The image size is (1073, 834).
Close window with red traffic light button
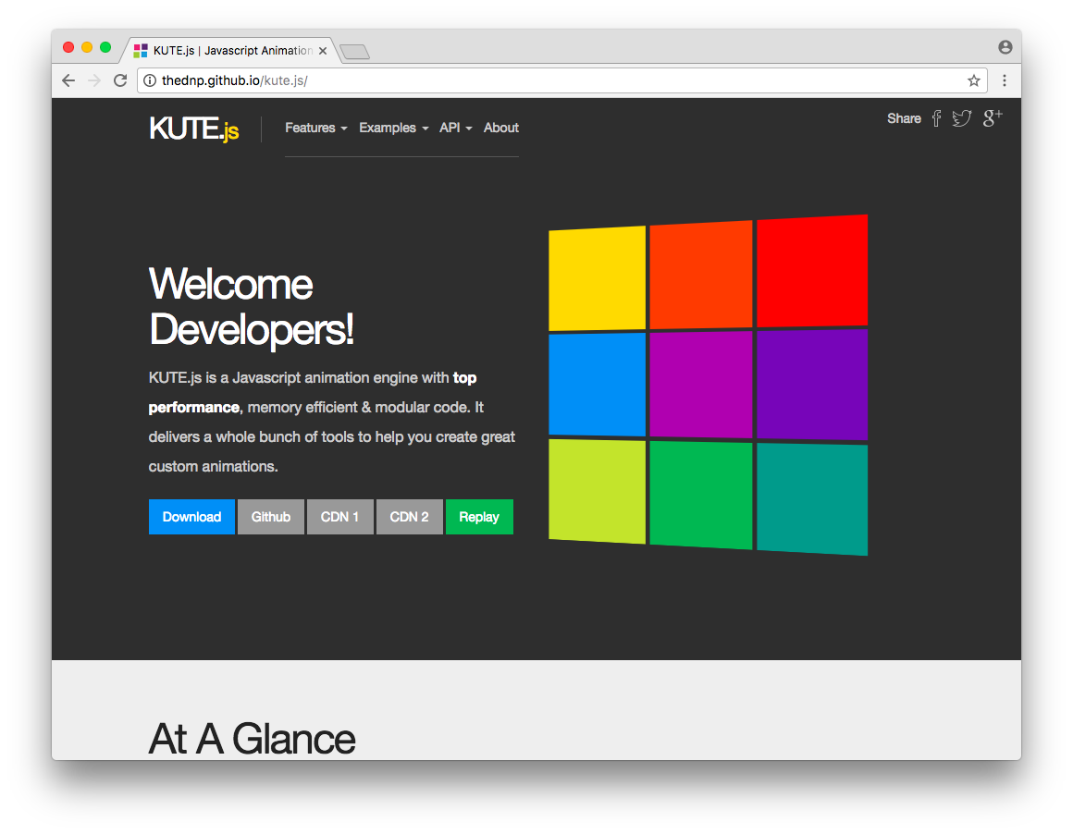68,47
